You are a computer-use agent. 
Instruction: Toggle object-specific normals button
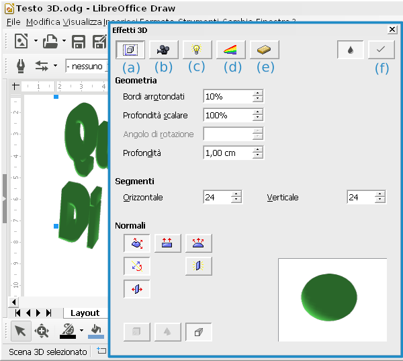137,243
